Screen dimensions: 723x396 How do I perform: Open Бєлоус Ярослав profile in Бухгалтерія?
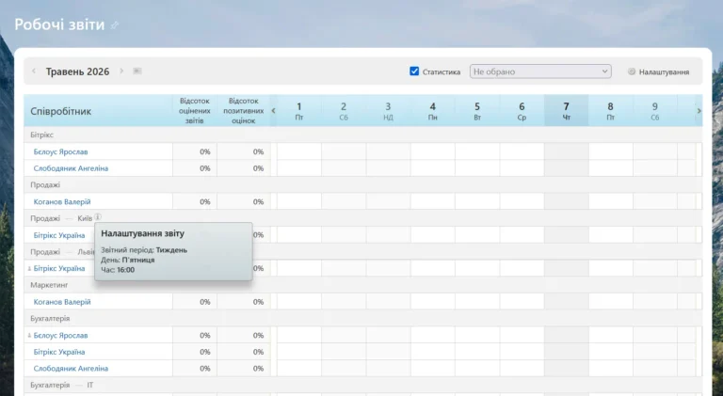pos(60,335)
